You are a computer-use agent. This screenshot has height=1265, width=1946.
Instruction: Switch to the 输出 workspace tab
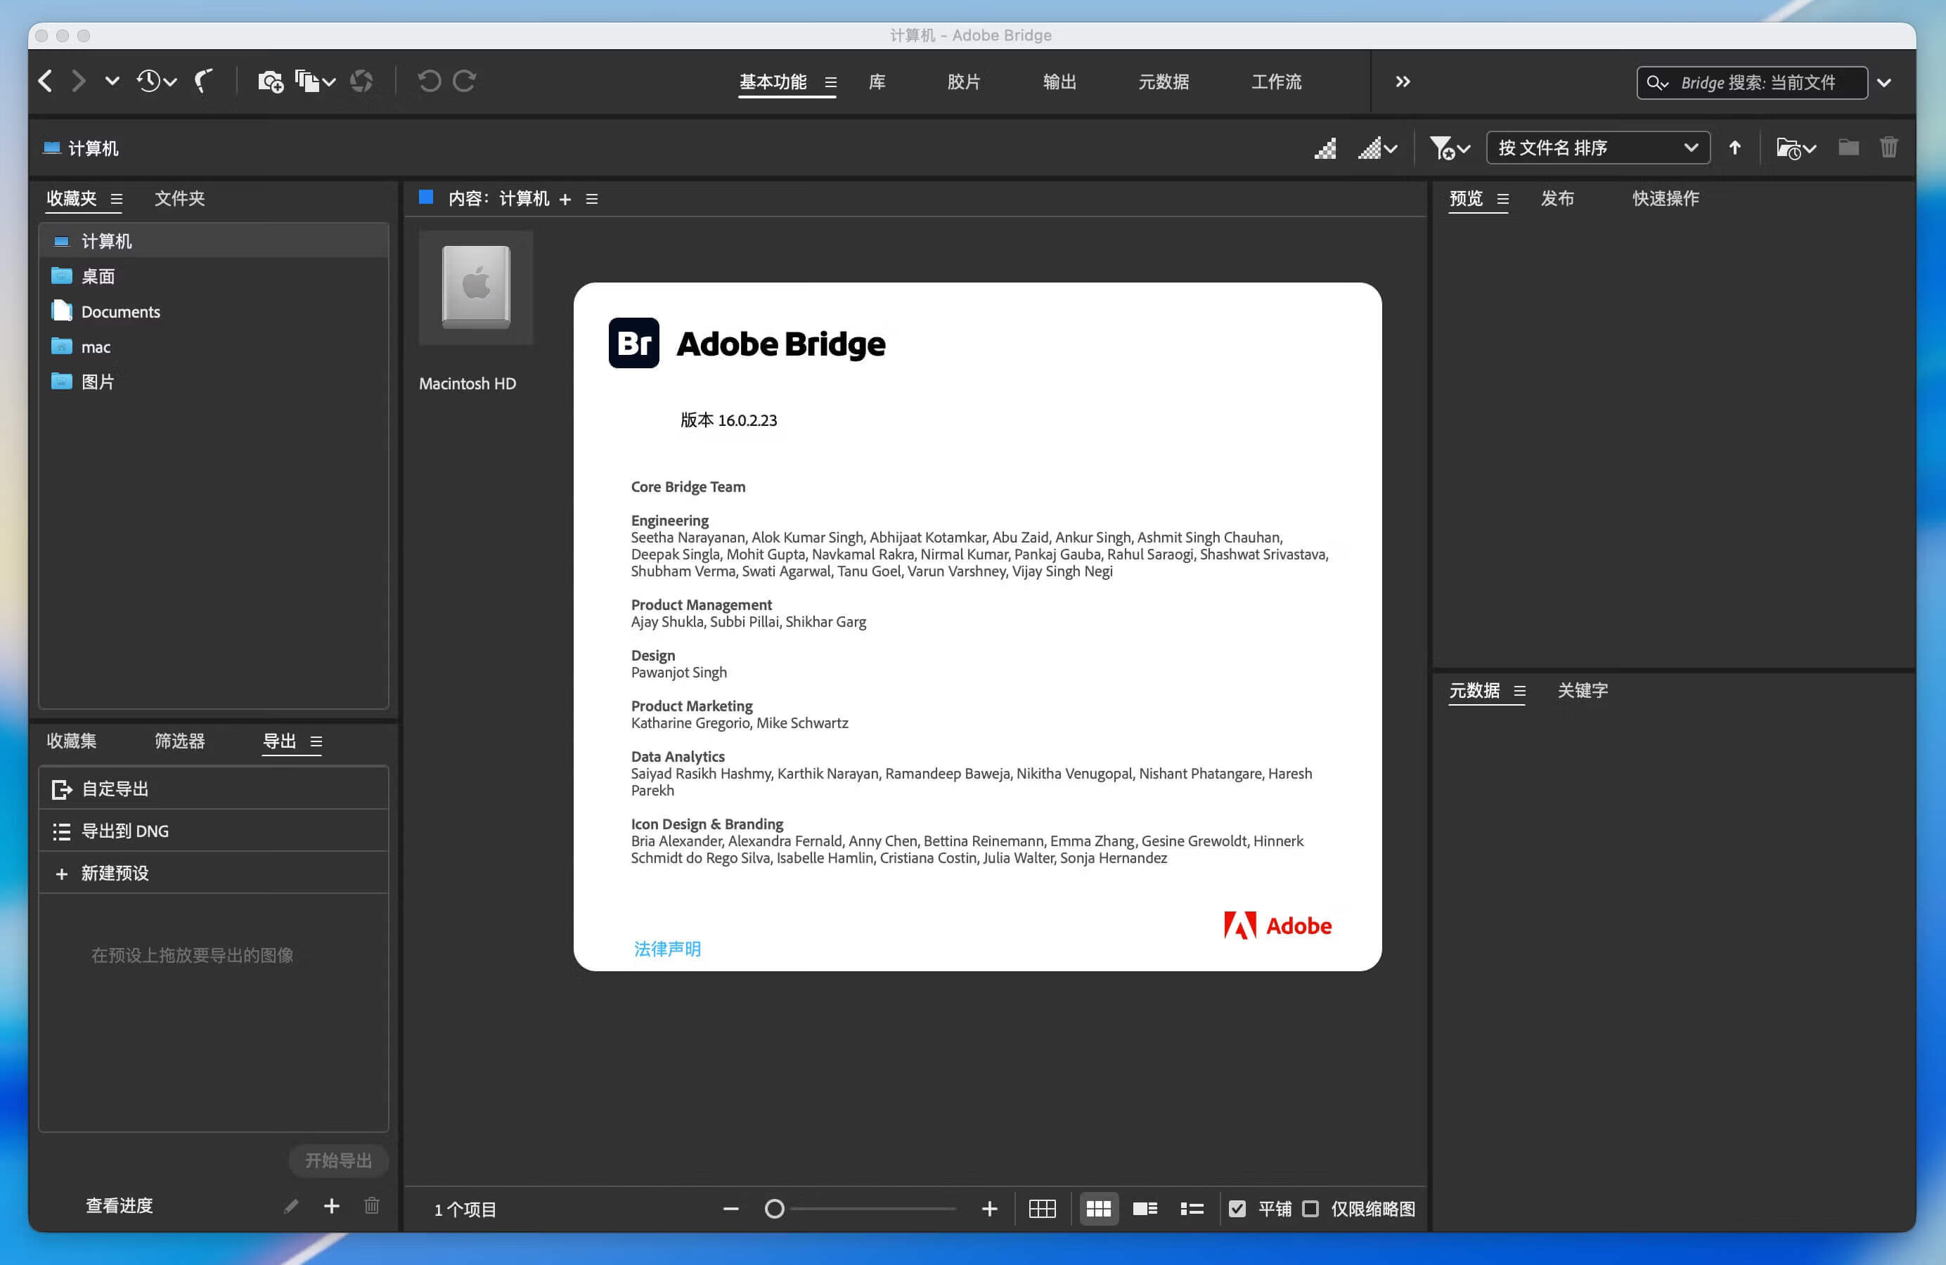1059,82
